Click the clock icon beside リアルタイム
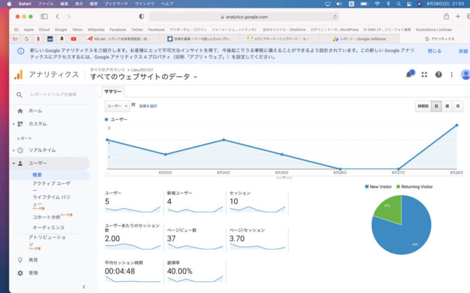The height and width of the screenshot is (293, 470). (20, 150)
